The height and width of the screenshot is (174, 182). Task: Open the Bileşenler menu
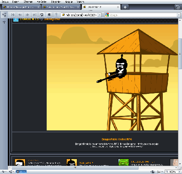[x=56, y=2]
